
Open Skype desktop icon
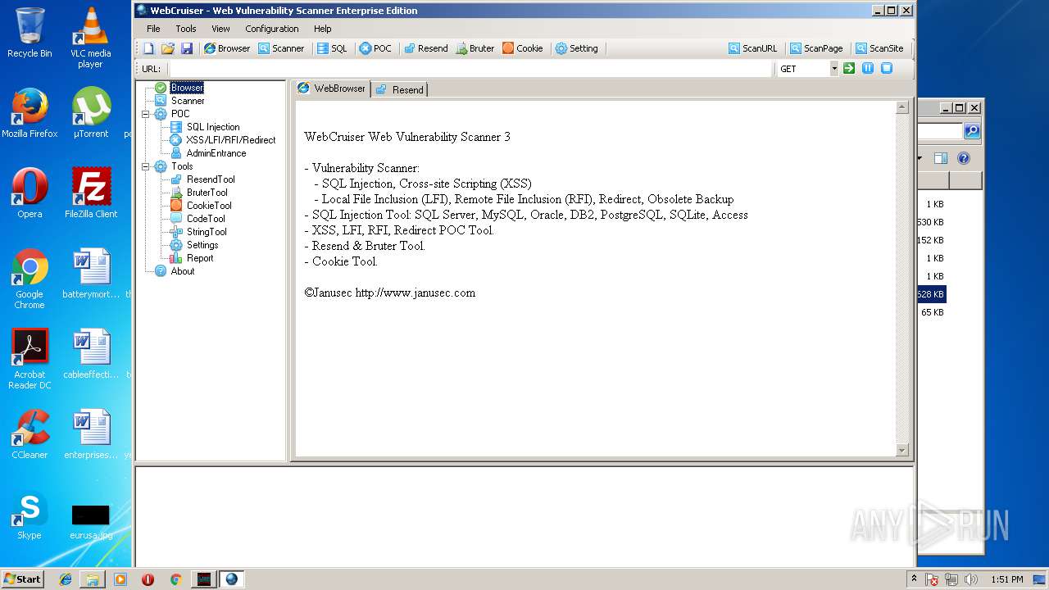pyautogui.click(x=30, y=516)
